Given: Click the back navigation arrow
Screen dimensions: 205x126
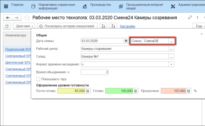Looking at the screenshot, I should point(8,18).
